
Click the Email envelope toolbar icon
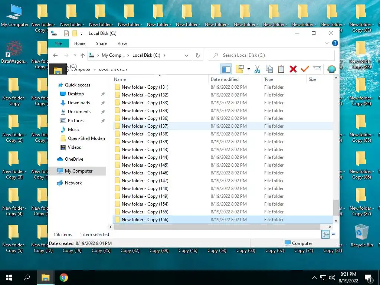(x=317, y=69)
